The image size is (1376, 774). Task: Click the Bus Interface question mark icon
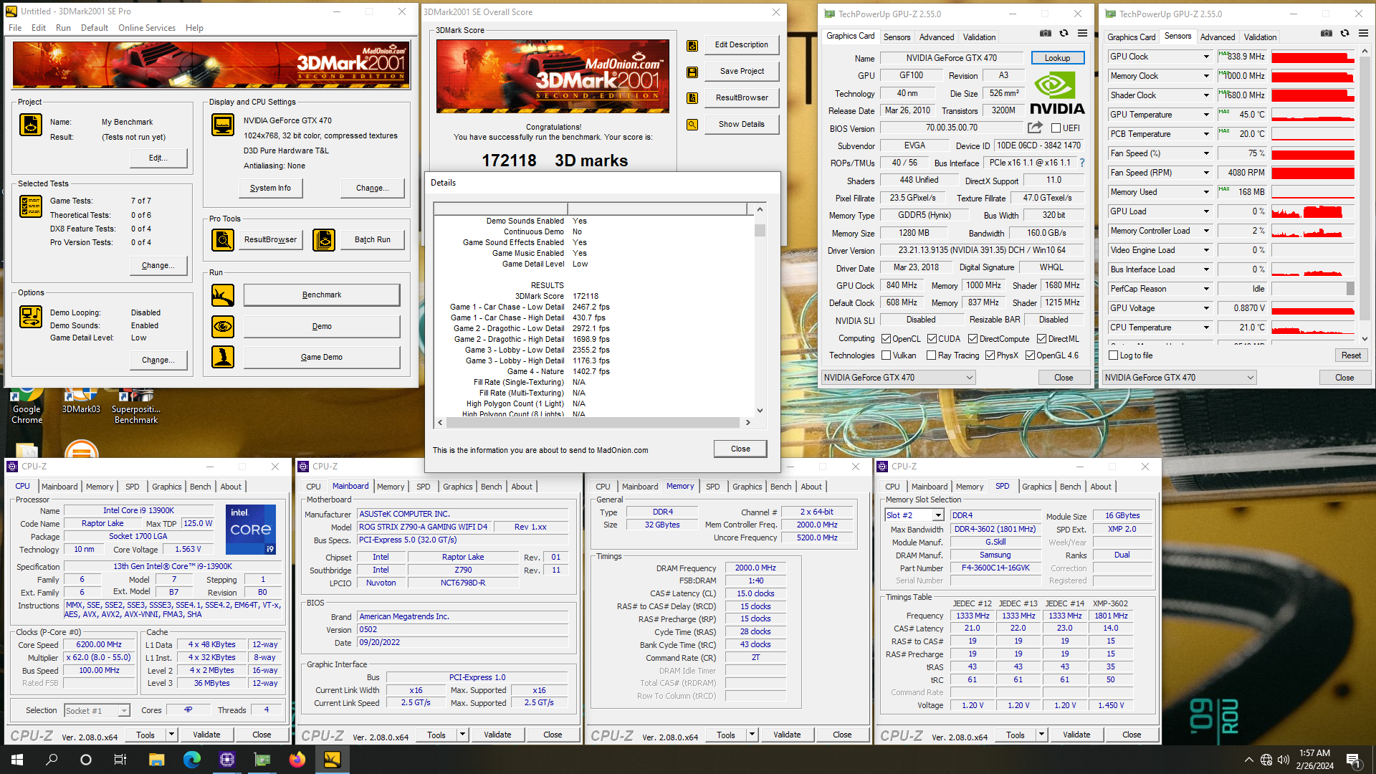[1082, 163]
